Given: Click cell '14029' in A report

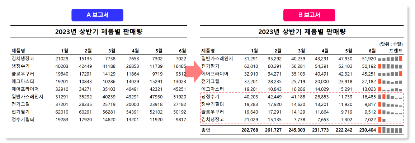Looking at the screenshot, I should [133, 82].
